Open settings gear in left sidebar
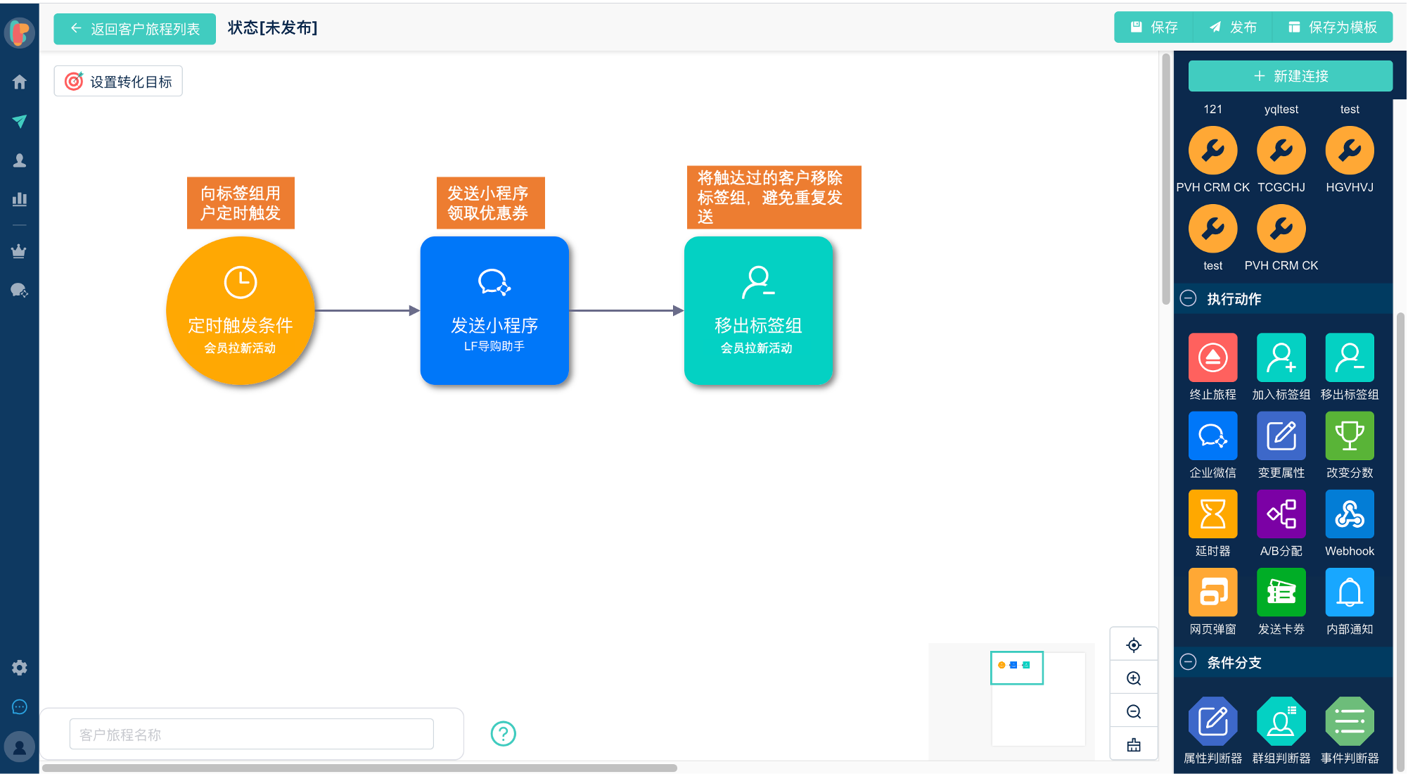The height and width of the screenshot is (774, 1408). (20, 668)
